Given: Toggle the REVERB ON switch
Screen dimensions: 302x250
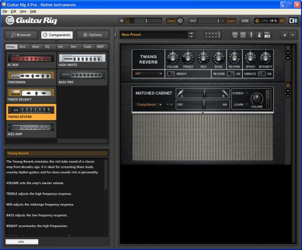Looking at the screenshot, I should coord(231,74).
